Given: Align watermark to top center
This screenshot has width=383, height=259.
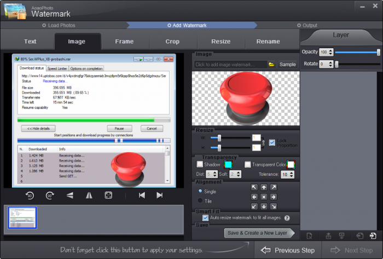Looking at the screenshot, I should click(264, 187).
